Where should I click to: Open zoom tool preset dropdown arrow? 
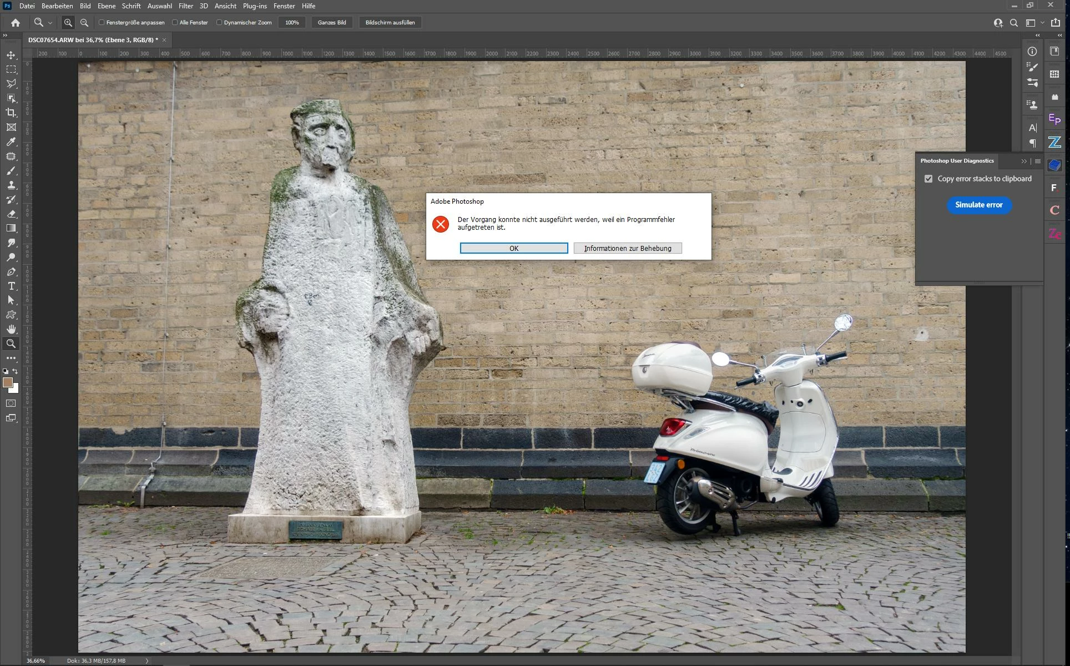click(50, 23)
